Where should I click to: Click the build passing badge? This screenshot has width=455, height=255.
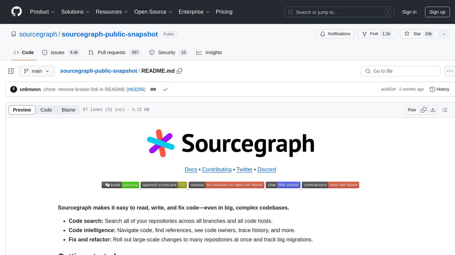point(120,185)
